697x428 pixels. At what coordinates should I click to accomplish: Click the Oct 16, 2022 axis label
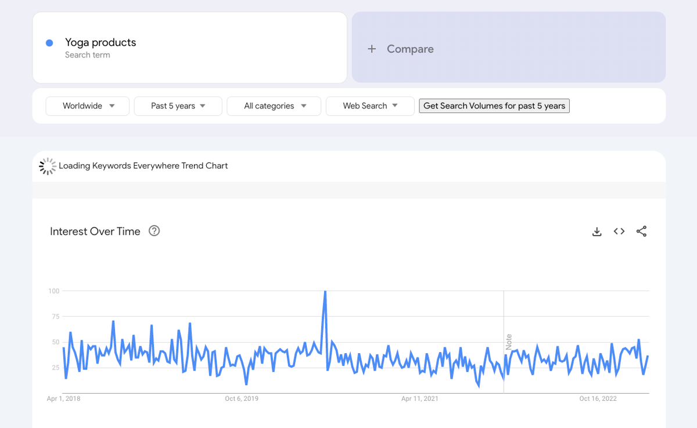(x=598, y=398)
